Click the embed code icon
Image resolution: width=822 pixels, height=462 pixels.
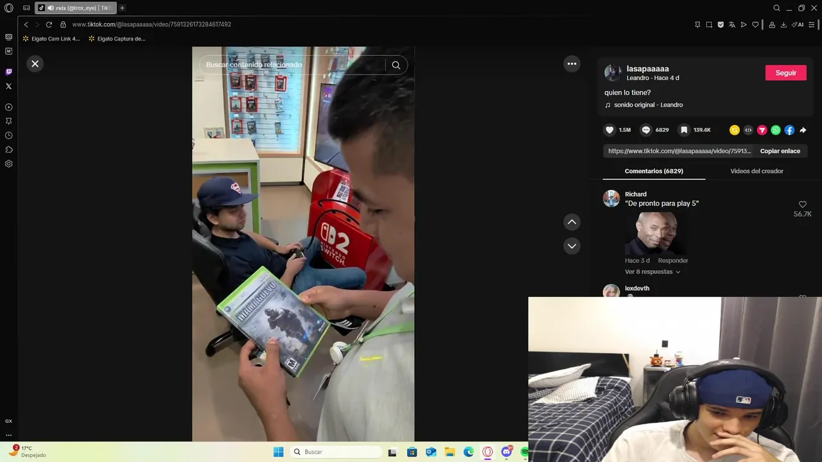(748, 130)
